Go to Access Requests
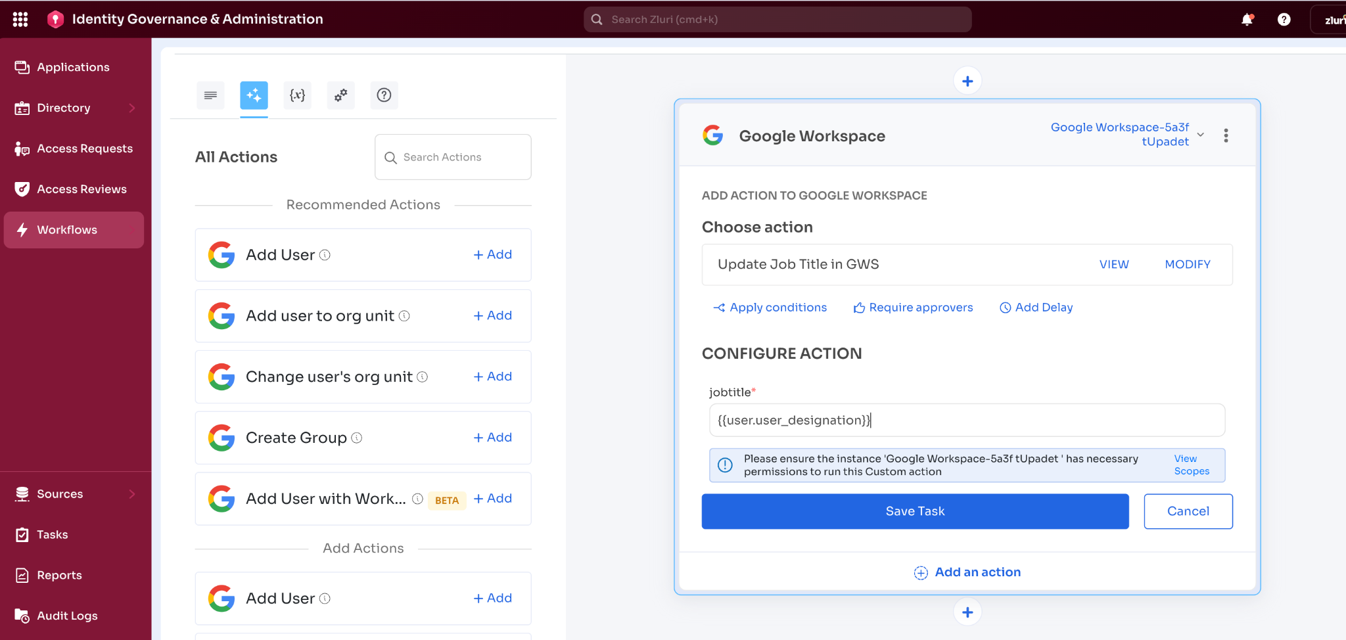This screenshot has height=640, width=1346. [85, 149]
